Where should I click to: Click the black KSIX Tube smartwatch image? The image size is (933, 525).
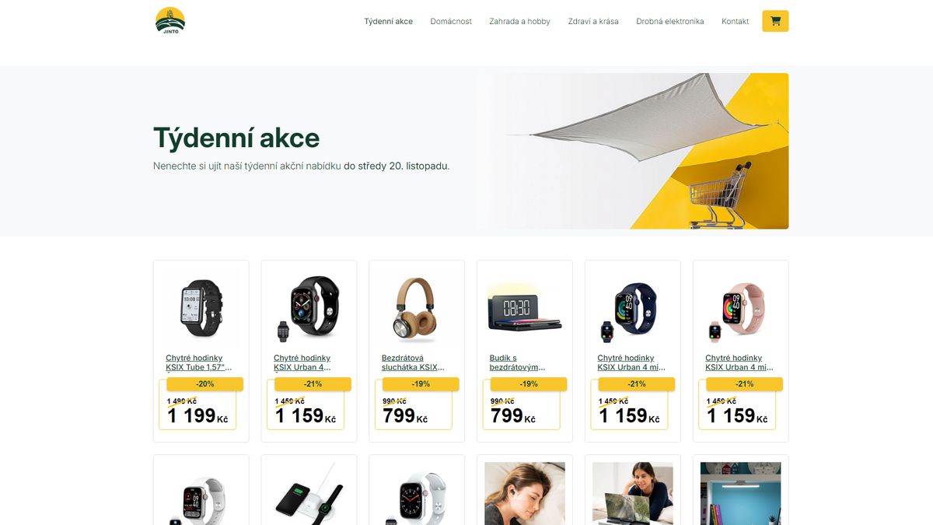201,307
